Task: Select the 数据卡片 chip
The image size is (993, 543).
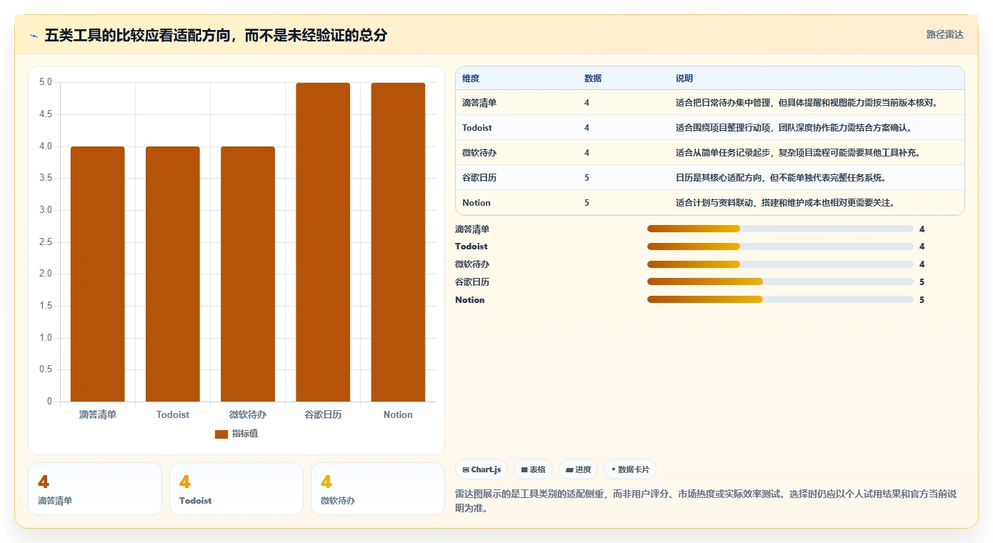Action: pyautogui.click(x=630, y=469)
